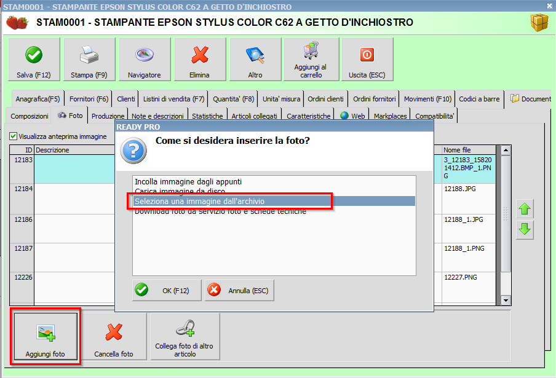Open the Navigatore compass button
This screenshot has width=556, height=378.
pyautogui.click(x=145, y=60)
